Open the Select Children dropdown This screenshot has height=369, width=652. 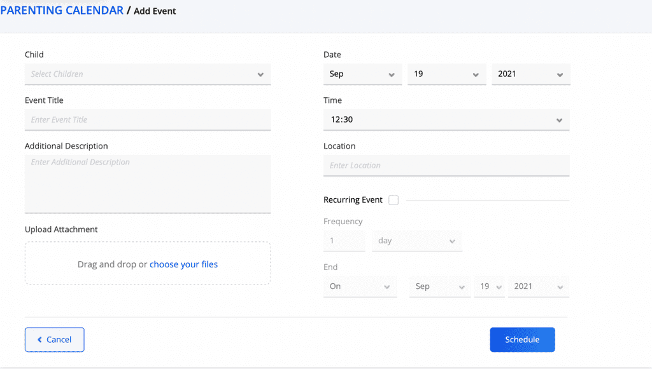(x=148, y=74)
